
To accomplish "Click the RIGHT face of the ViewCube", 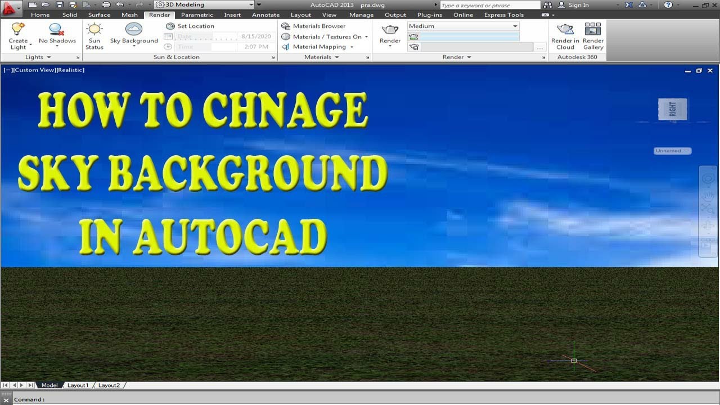I will (x=673, y=109).
